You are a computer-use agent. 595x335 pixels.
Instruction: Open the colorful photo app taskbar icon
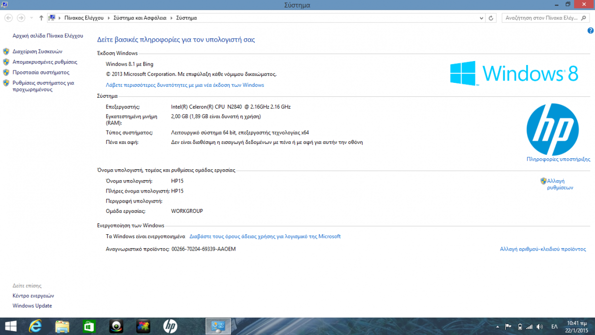point(143,326)
